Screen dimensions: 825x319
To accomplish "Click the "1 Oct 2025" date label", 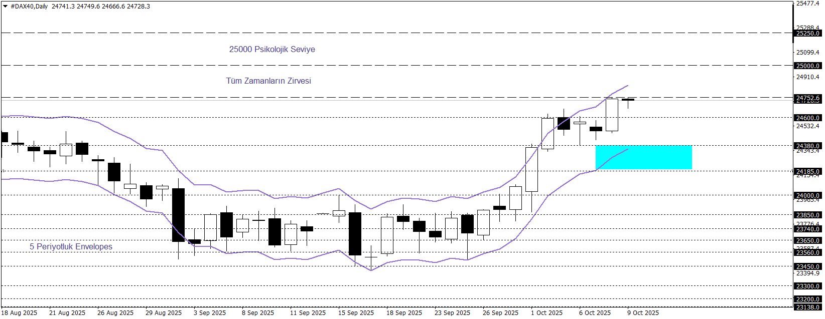I will pos(546,313).
